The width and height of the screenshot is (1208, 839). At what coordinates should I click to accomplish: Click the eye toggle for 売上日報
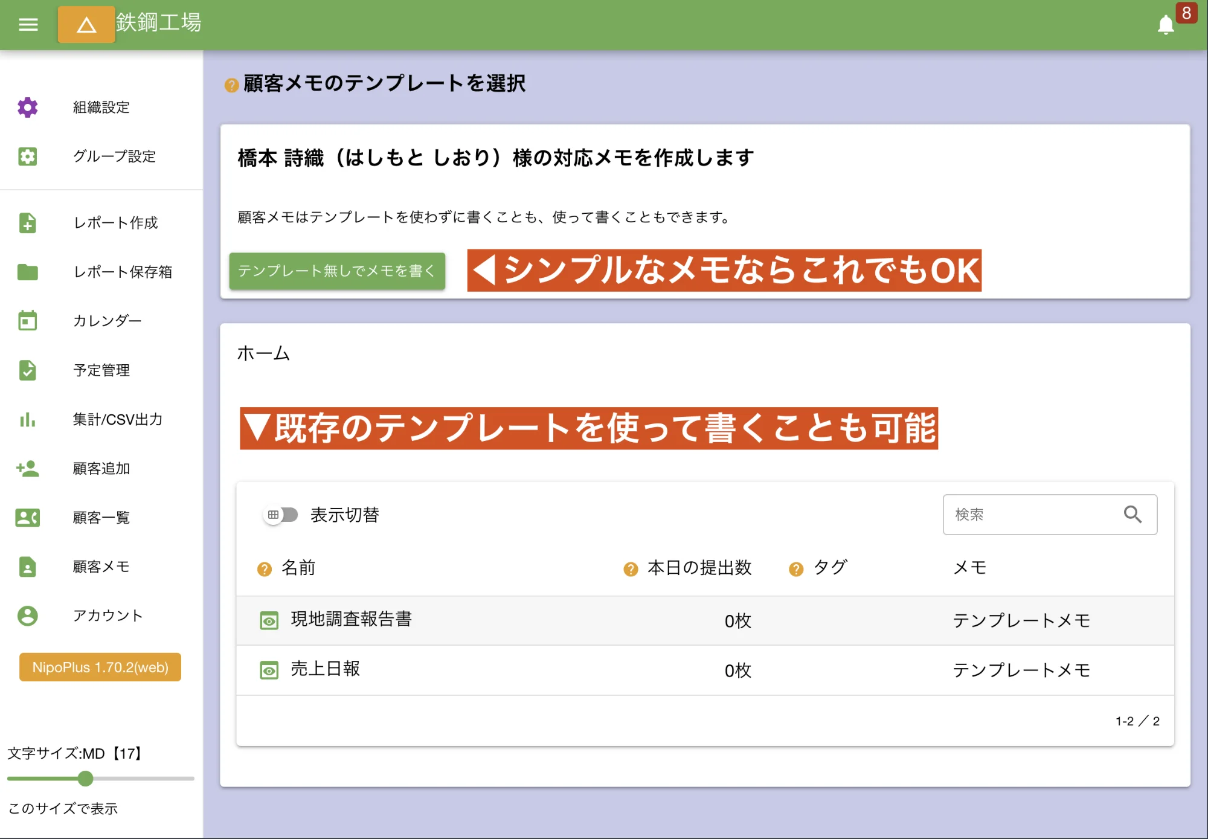click(x=269, y=670)
